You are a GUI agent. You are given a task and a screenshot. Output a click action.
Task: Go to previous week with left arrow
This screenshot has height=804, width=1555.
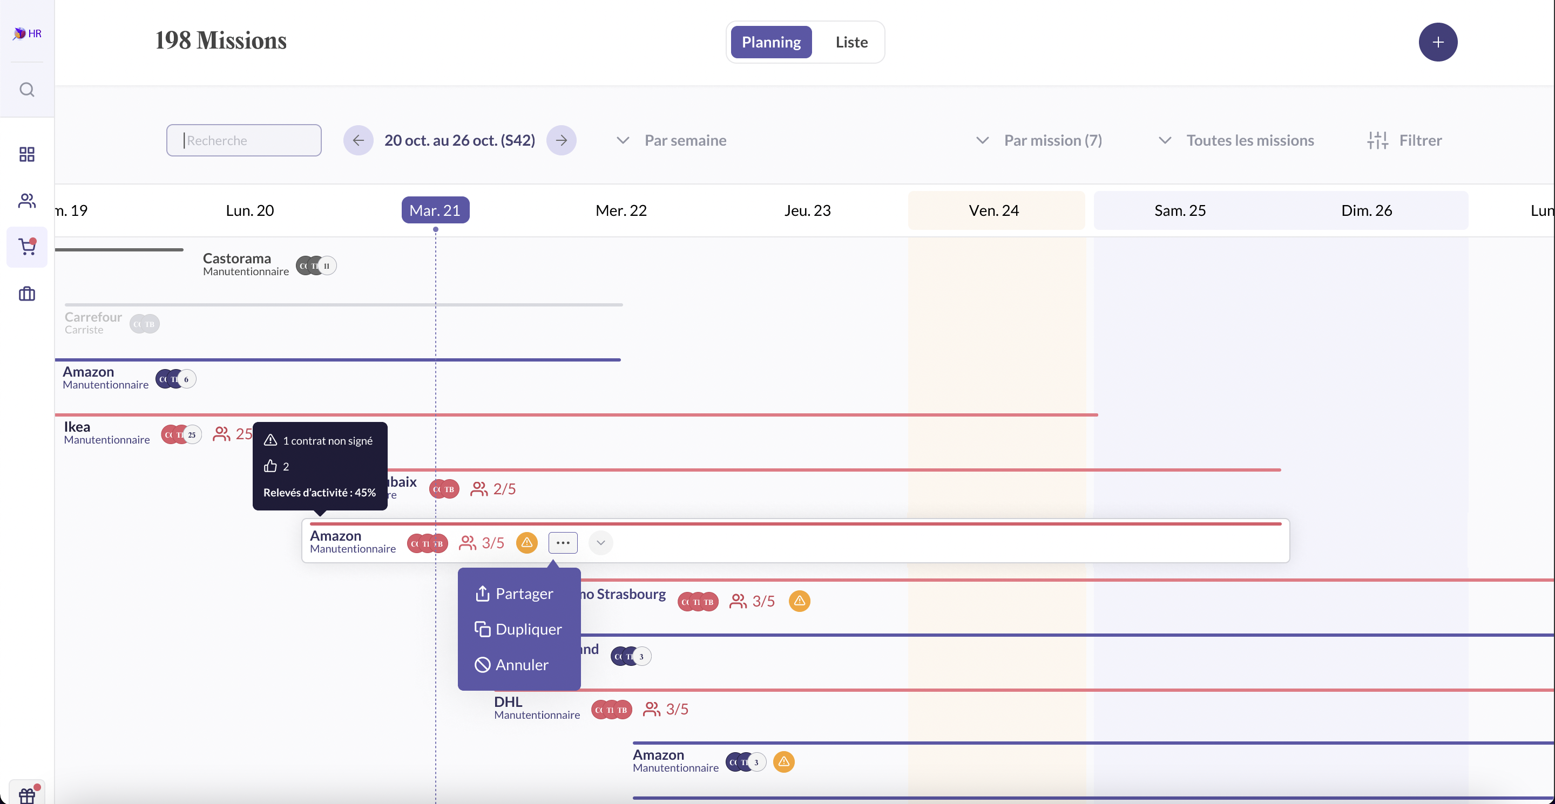coord(358,140)
